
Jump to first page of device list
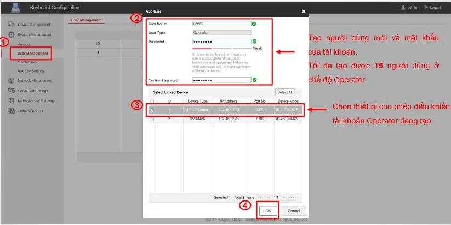[260, 197]
